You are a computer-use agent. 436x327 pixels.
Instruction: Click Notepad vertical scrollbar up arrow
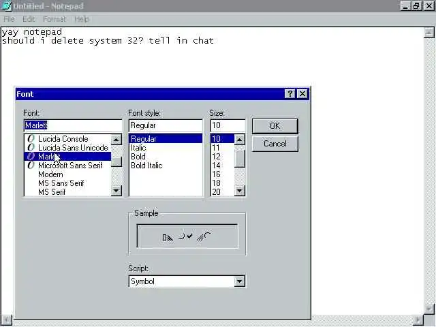coord(429,33)
